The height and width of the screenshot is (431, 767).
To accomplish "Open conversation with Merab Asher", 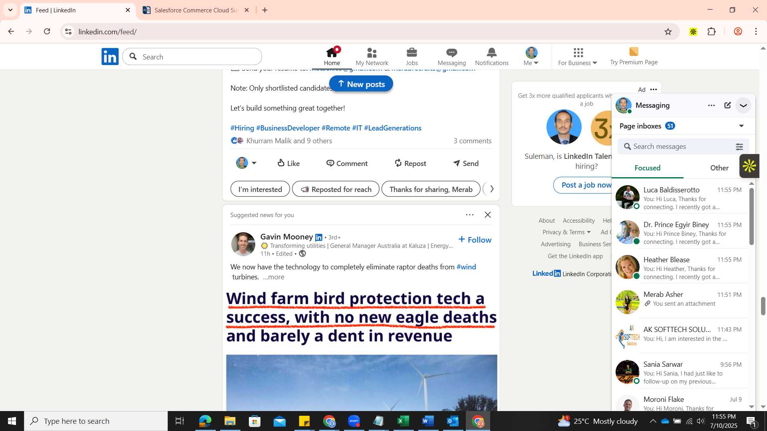I will [x=680, y=302].
